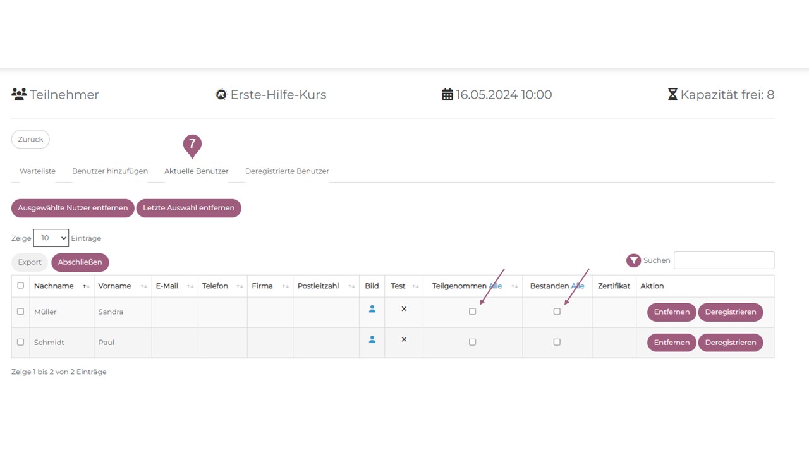Click Sandra Müller's profile picture icon
This screenshot has height=455, width=809.
coord(372,309)
